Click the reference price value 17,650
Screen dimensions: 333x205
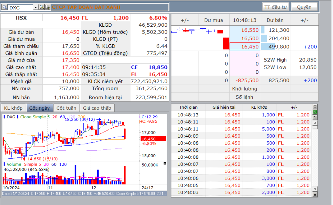(x=71, y=46)
